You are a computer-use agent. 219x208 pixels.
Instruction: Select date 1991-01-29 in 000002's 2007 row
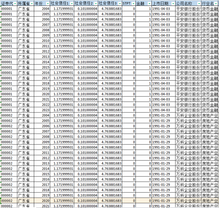[164, 131]
